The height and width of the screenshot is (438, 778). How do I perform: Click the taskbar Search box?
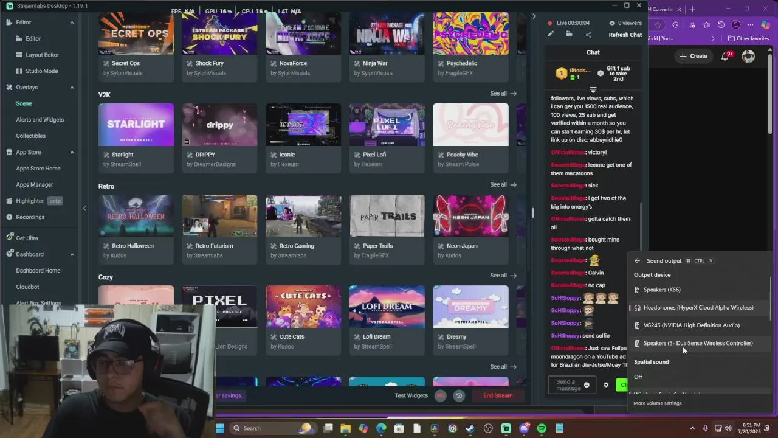(274, 428)
